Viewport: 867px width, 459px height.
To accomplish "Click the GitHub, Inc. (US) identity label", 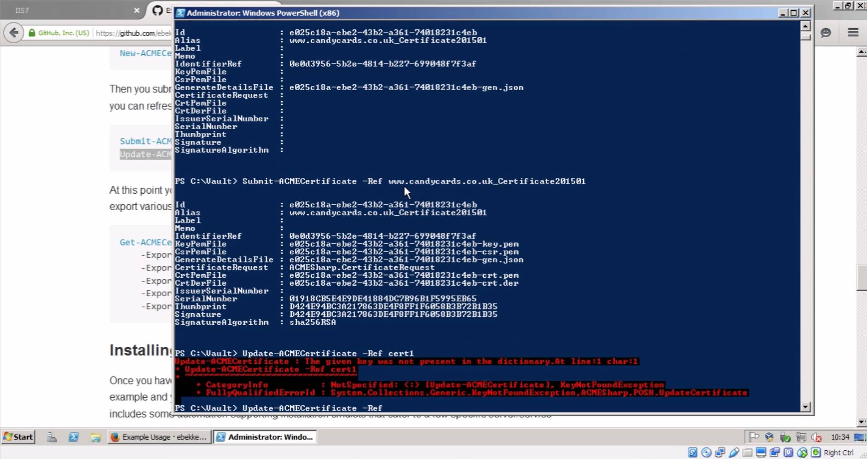I will [x=64, y=33].
